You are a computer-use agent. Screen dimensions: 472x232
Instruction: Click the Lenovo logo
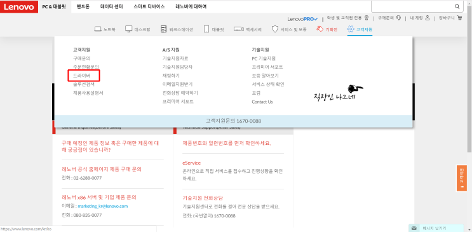(19, 6)
